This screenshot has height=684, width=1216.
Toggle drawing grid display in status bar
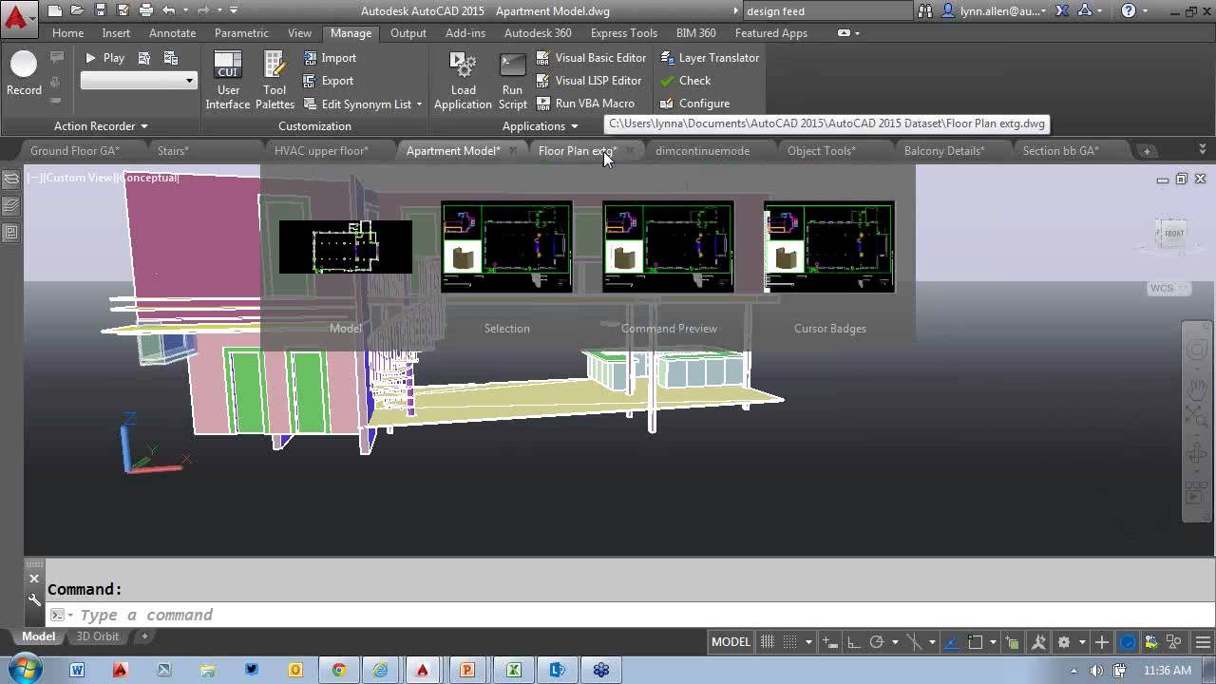[768, 642]
